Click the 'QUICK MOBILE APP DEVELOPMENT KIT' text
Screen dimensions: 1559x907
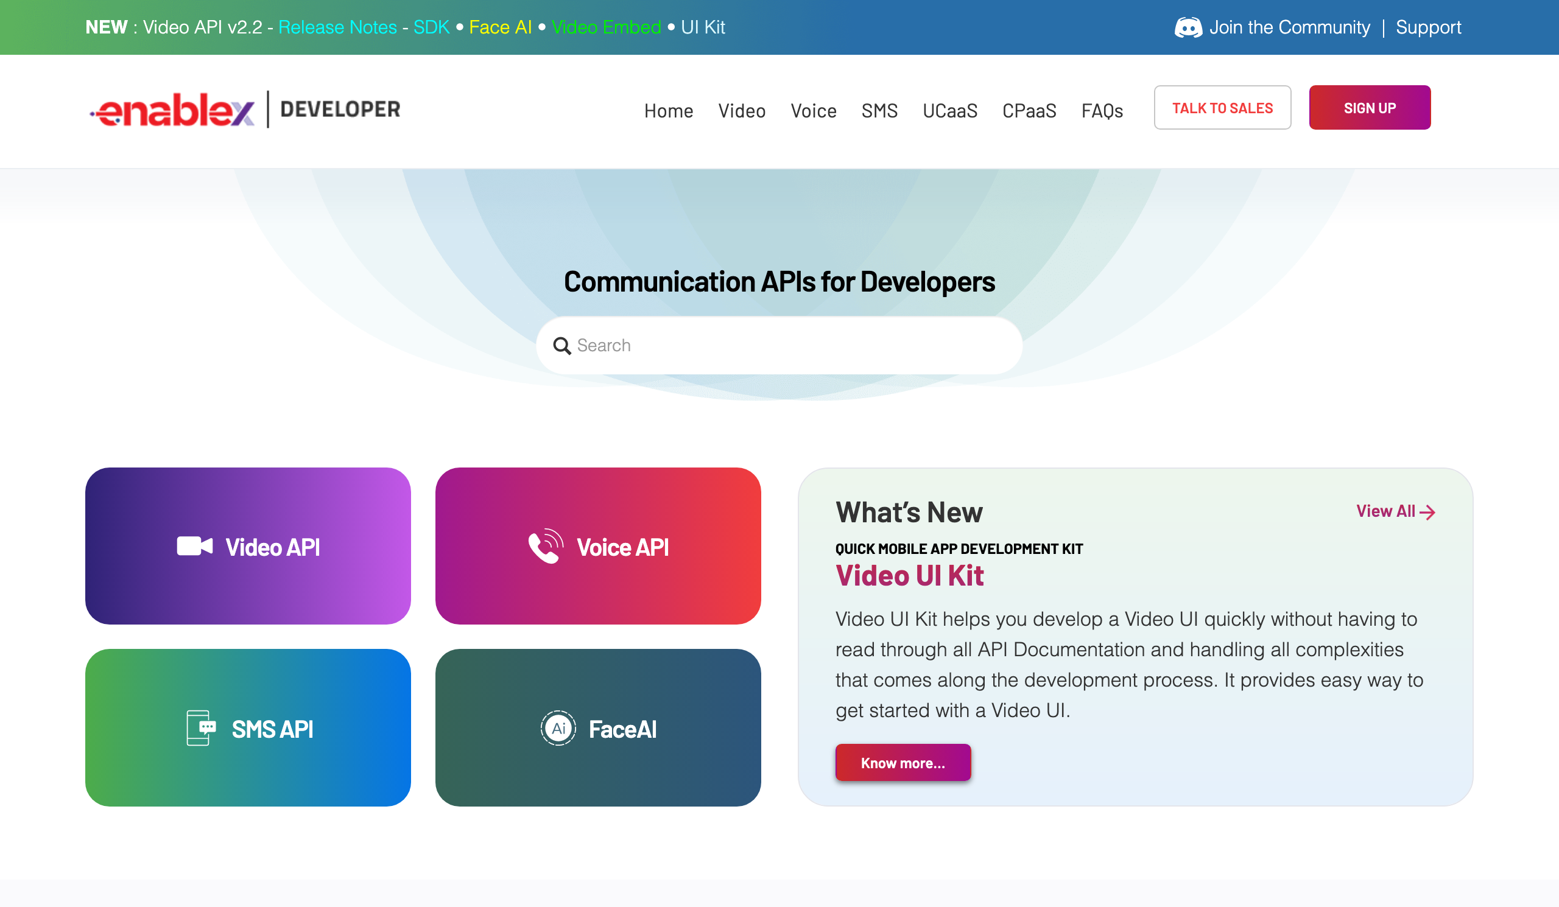959,549
